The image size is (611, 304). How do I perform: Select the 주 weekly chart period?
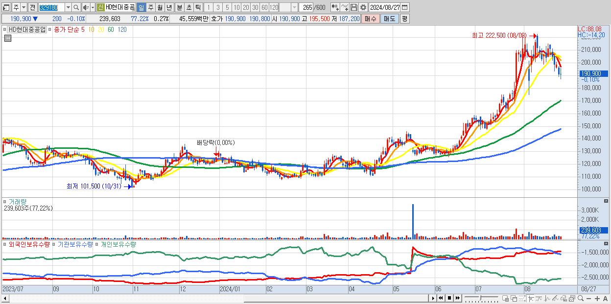point(150,8)
